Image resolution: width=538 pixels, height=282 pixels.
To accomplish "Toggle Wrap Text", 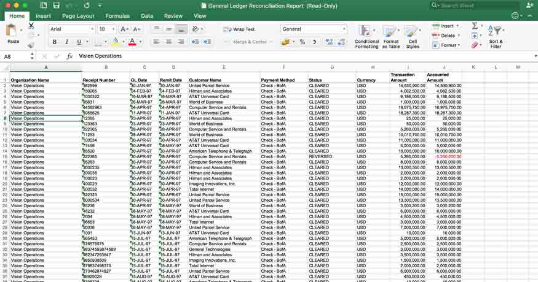I will [x=239, y=29].
